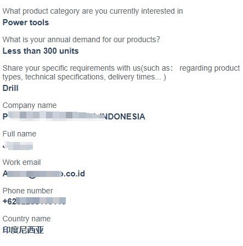Viewport: 243px width, 246px height.
Task: Click the Company name label
Action: 30,105
